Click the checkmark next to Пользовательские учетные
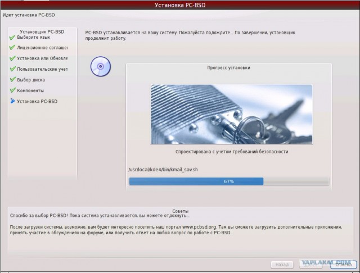 [12, 69]
